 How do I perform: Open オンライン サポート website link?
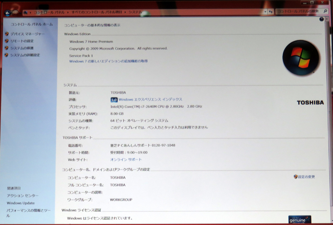point(126,159)
